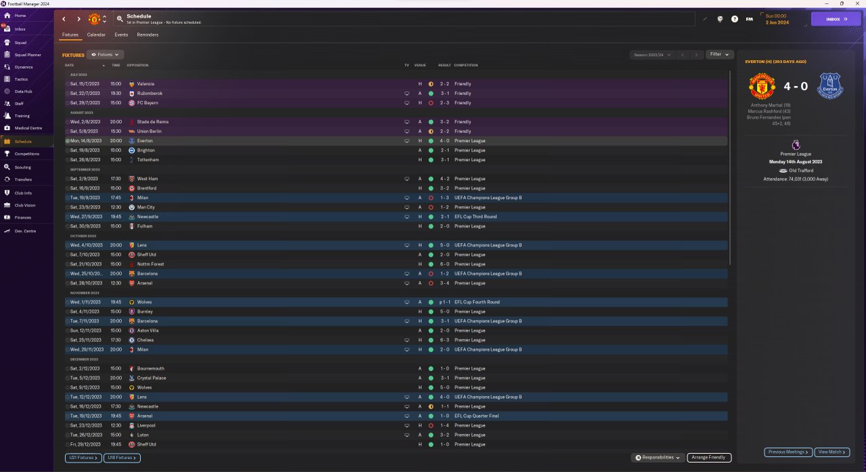
Task: Click the world globe icon in header
Action: [720, 19]
